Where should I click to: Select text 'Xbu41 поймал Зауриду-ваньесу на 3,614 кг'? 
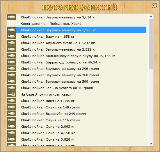(x=58, y=17)
